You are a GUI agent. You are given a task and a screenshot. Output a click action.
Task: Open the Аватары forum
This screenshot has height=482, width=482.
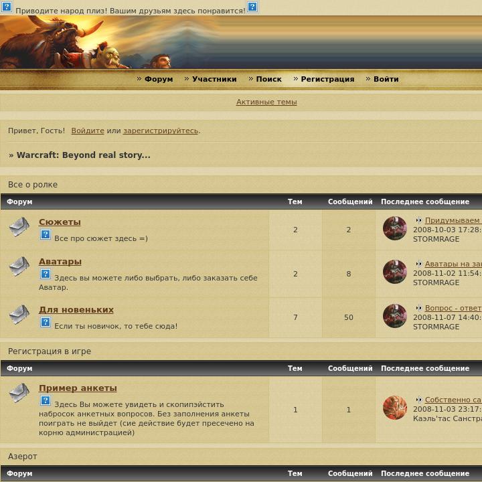(x=60, y=262)
